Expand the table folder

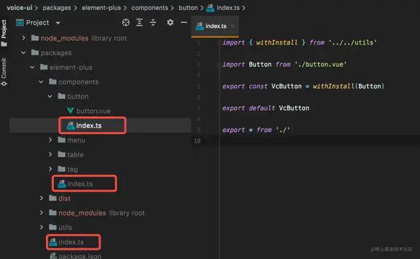(x=50, y=154)
